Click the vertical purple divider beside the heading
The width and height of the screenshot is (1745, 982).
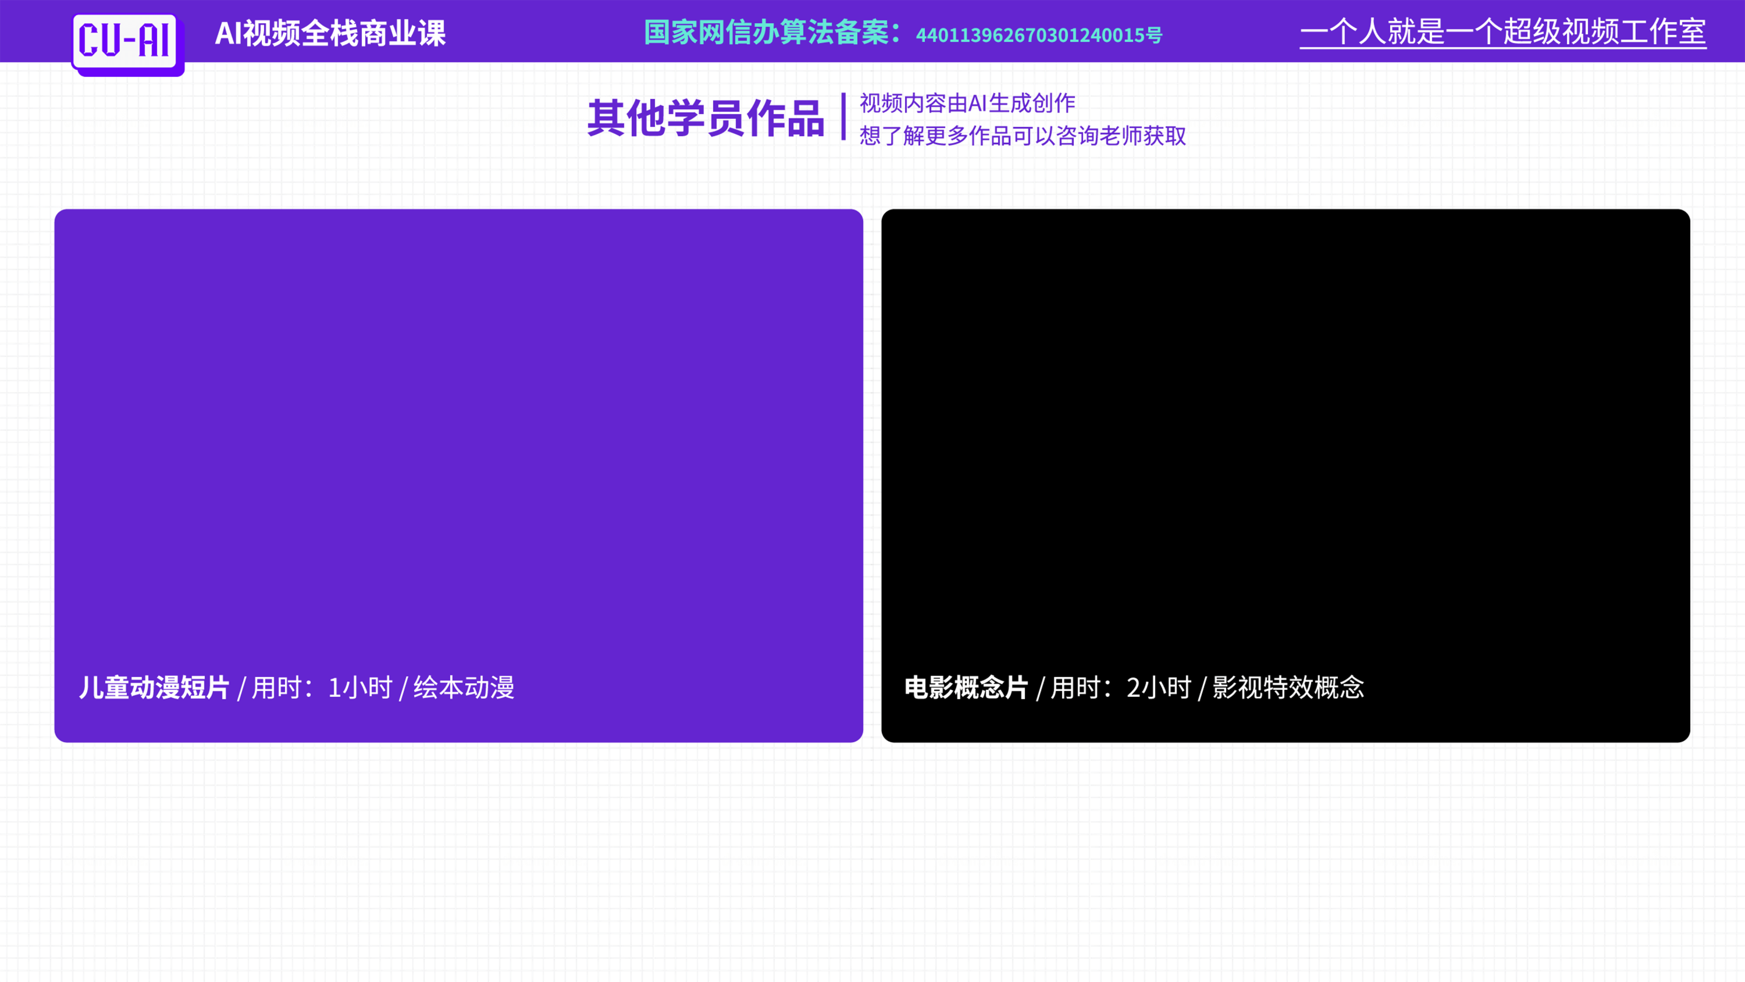pos(843,116)
